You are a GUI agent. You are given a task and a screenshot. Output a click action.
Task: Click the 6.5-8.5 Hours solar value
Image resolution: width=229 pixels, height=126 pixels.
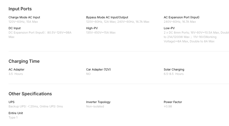click(x=174, y=74)
